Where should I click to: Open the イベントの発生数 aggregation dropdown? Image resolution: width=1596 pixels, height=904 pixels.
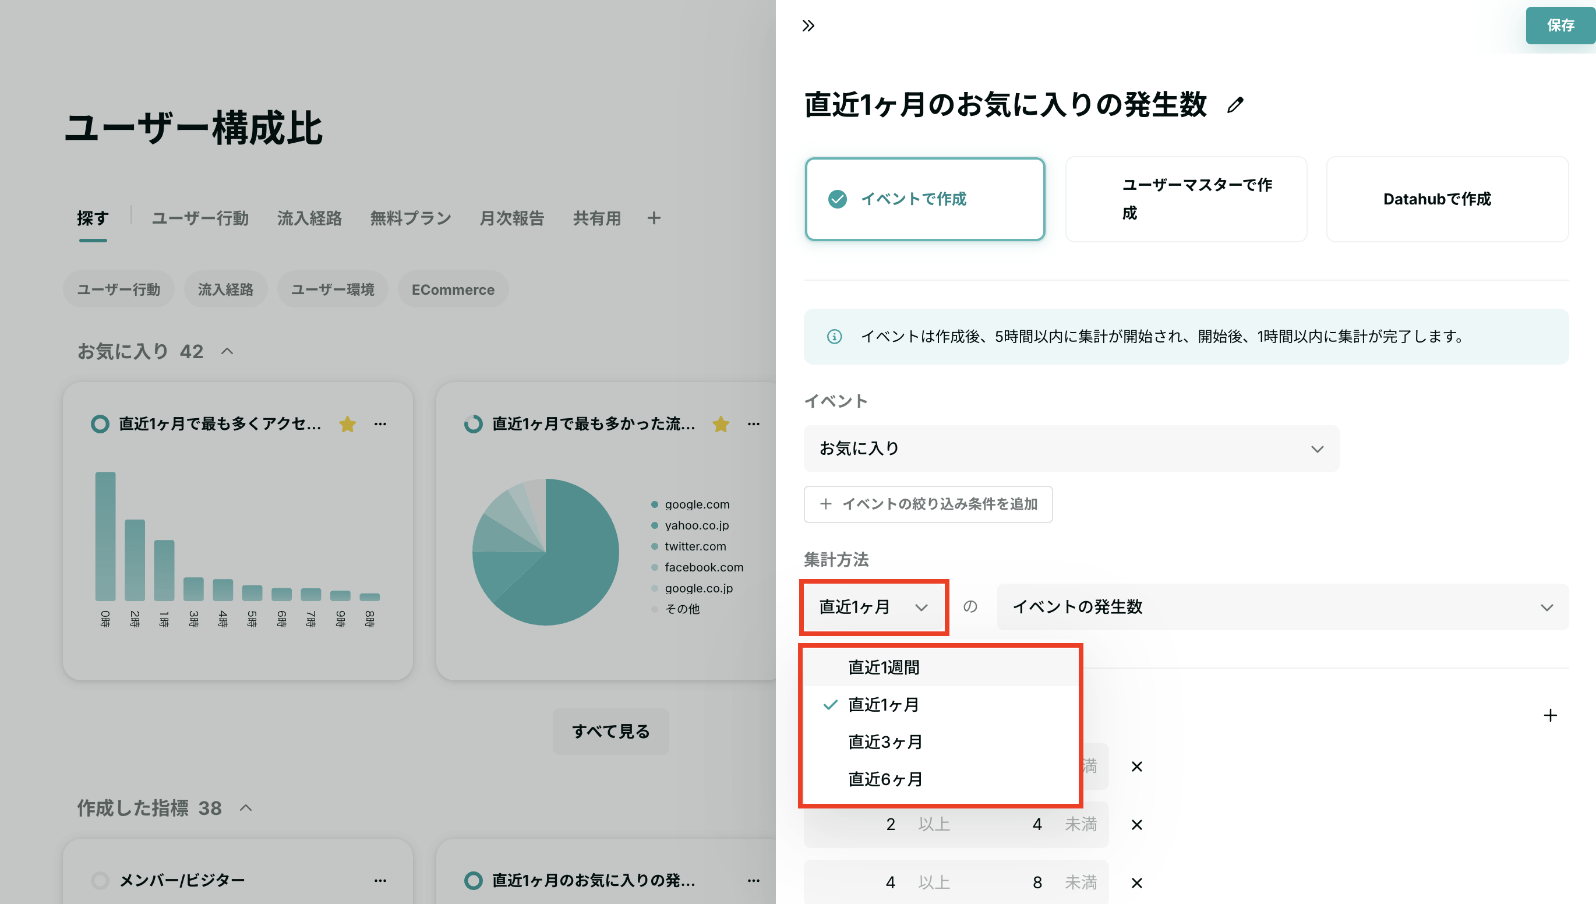click(1283, 606)
